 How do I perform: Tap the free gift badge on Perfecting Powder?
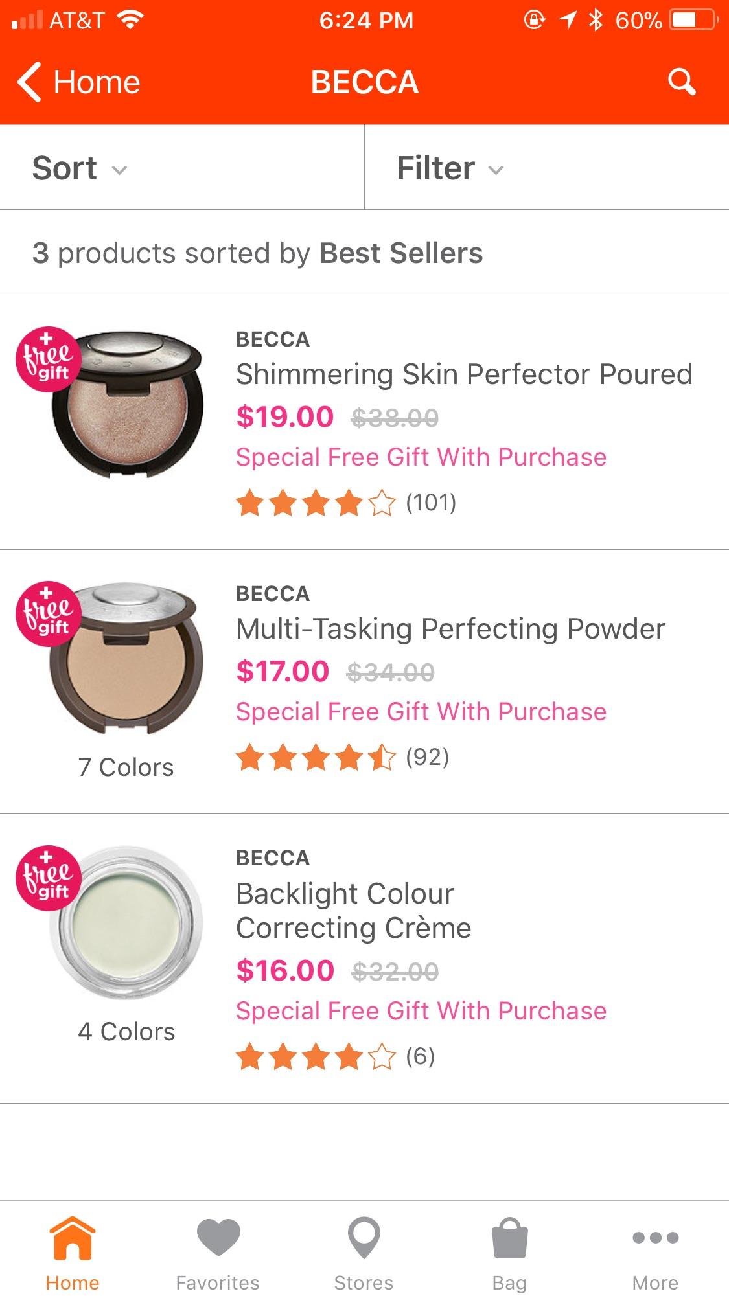49,615
